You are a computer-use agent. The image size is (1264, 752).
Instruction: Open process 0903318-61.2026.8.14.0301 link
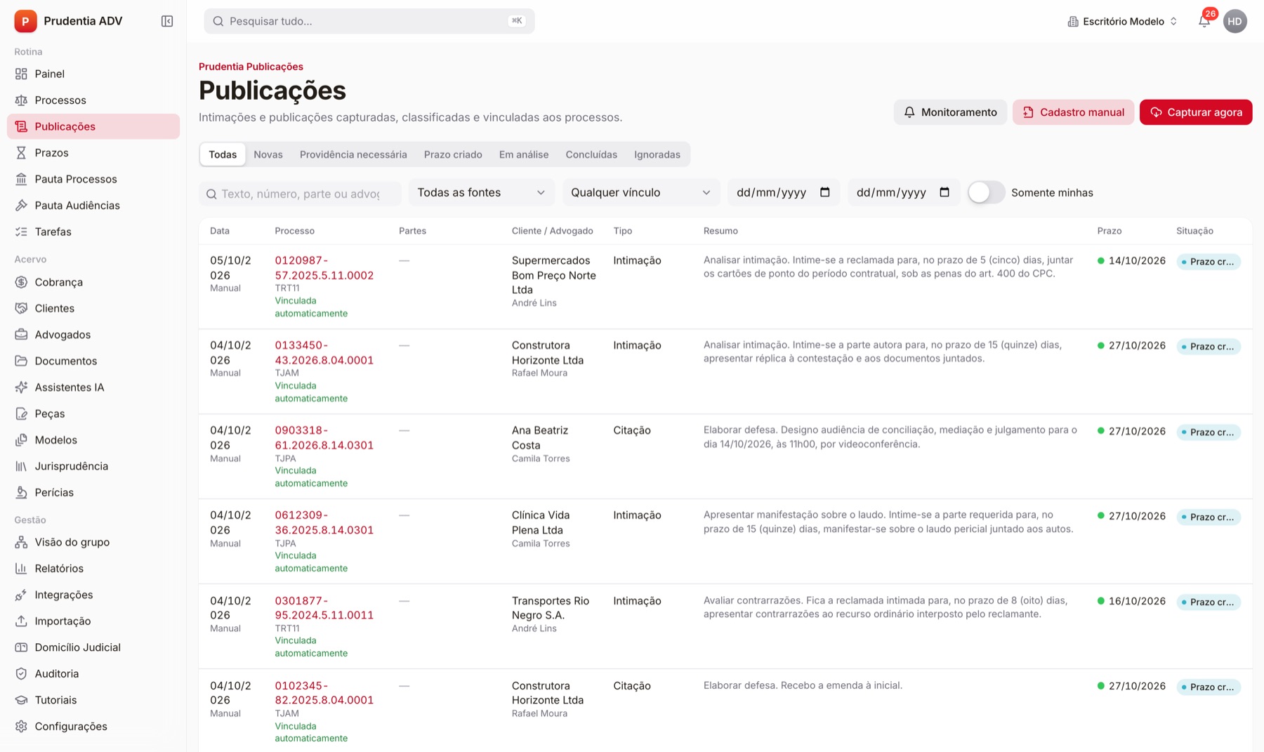[324, 437]
